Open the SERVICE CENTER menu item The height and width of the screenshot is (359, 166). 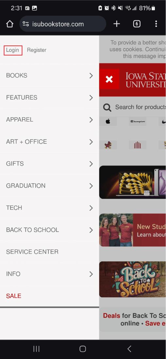(x=49, y=252)
